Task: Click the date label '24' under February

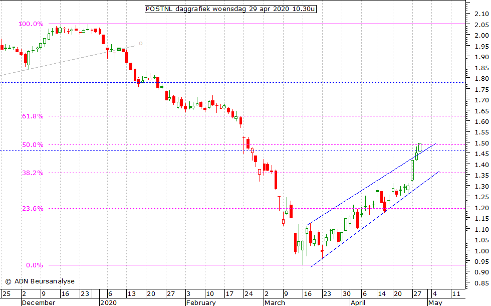Action: (x=249, y=294)
